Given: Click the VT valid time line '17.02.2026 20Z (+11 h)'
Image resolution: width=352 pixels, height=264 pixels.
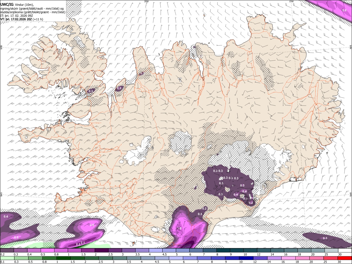Looking at the screenshot, I should click(21, 19).
